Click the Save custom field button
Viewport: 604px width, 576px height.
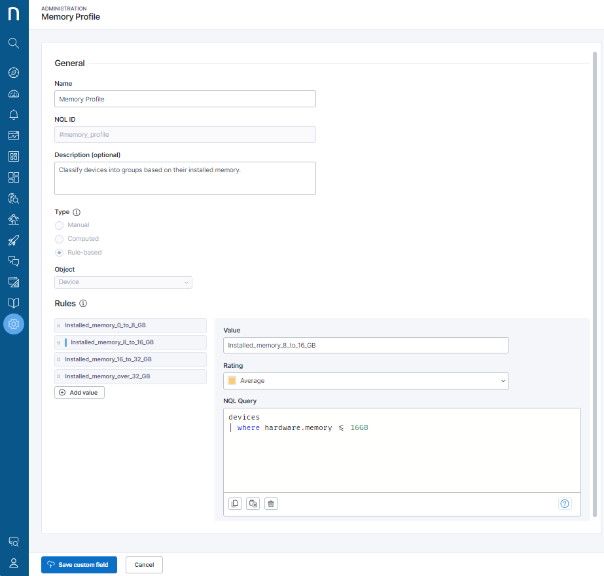tap(79, 565)
